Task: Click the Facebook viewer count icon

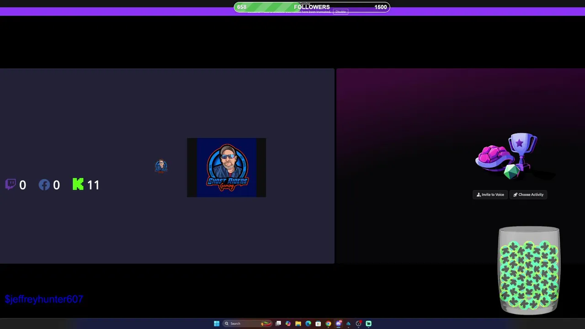Action: click(44, 185)
